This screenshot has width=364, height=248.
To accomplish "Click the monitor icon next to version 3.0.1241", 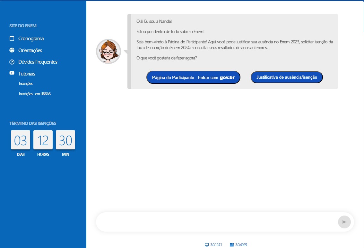I will (x=207, y=245).
